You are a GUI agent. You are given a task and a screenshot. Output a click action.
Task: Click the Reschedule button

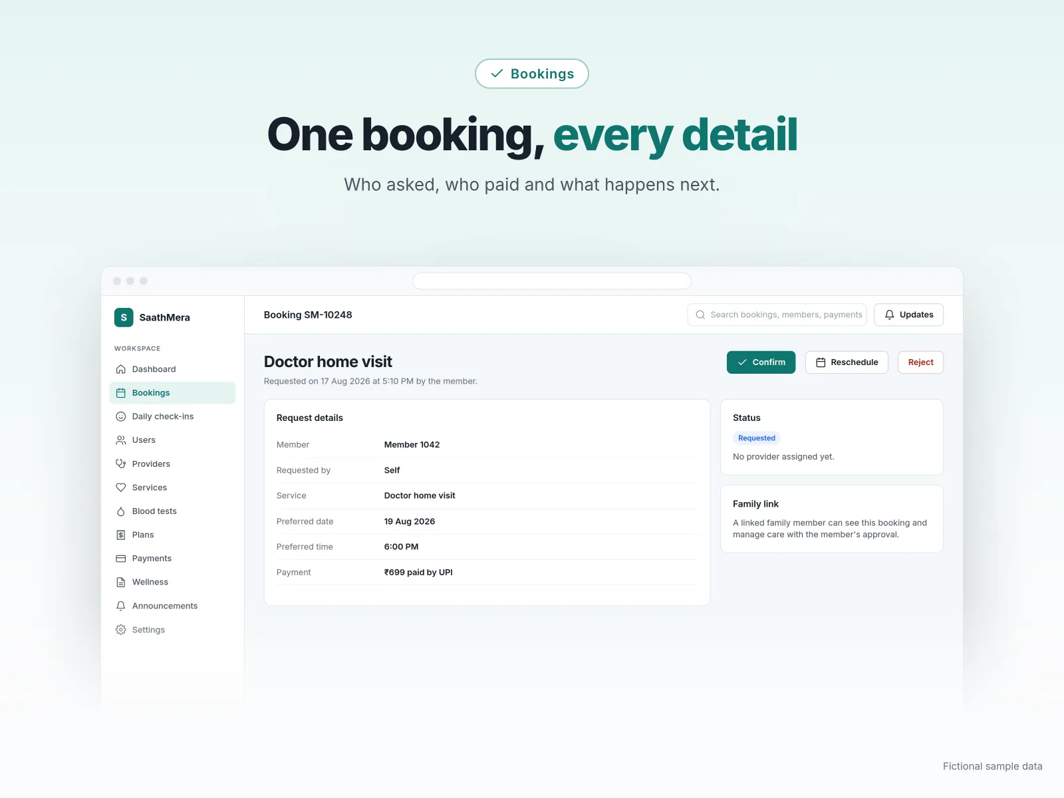(x=847, y=362)
